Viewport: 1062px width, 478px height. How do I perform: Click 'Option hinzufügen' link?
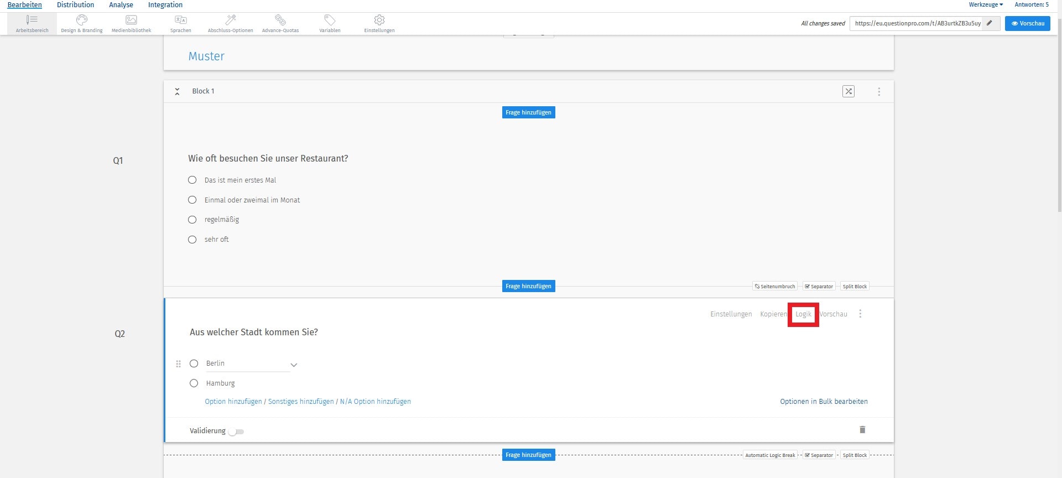tap(233, 402)
